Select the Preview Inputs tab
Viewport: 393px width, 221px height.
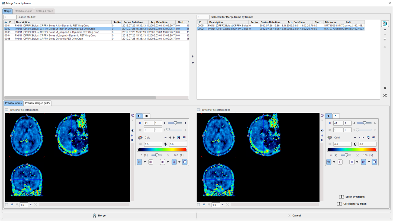click(x=13, y=103)
